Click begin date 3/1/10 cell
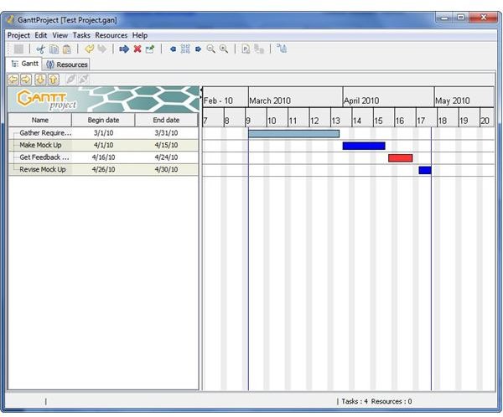Screen dimensions: 503x417 pos(103,133)
